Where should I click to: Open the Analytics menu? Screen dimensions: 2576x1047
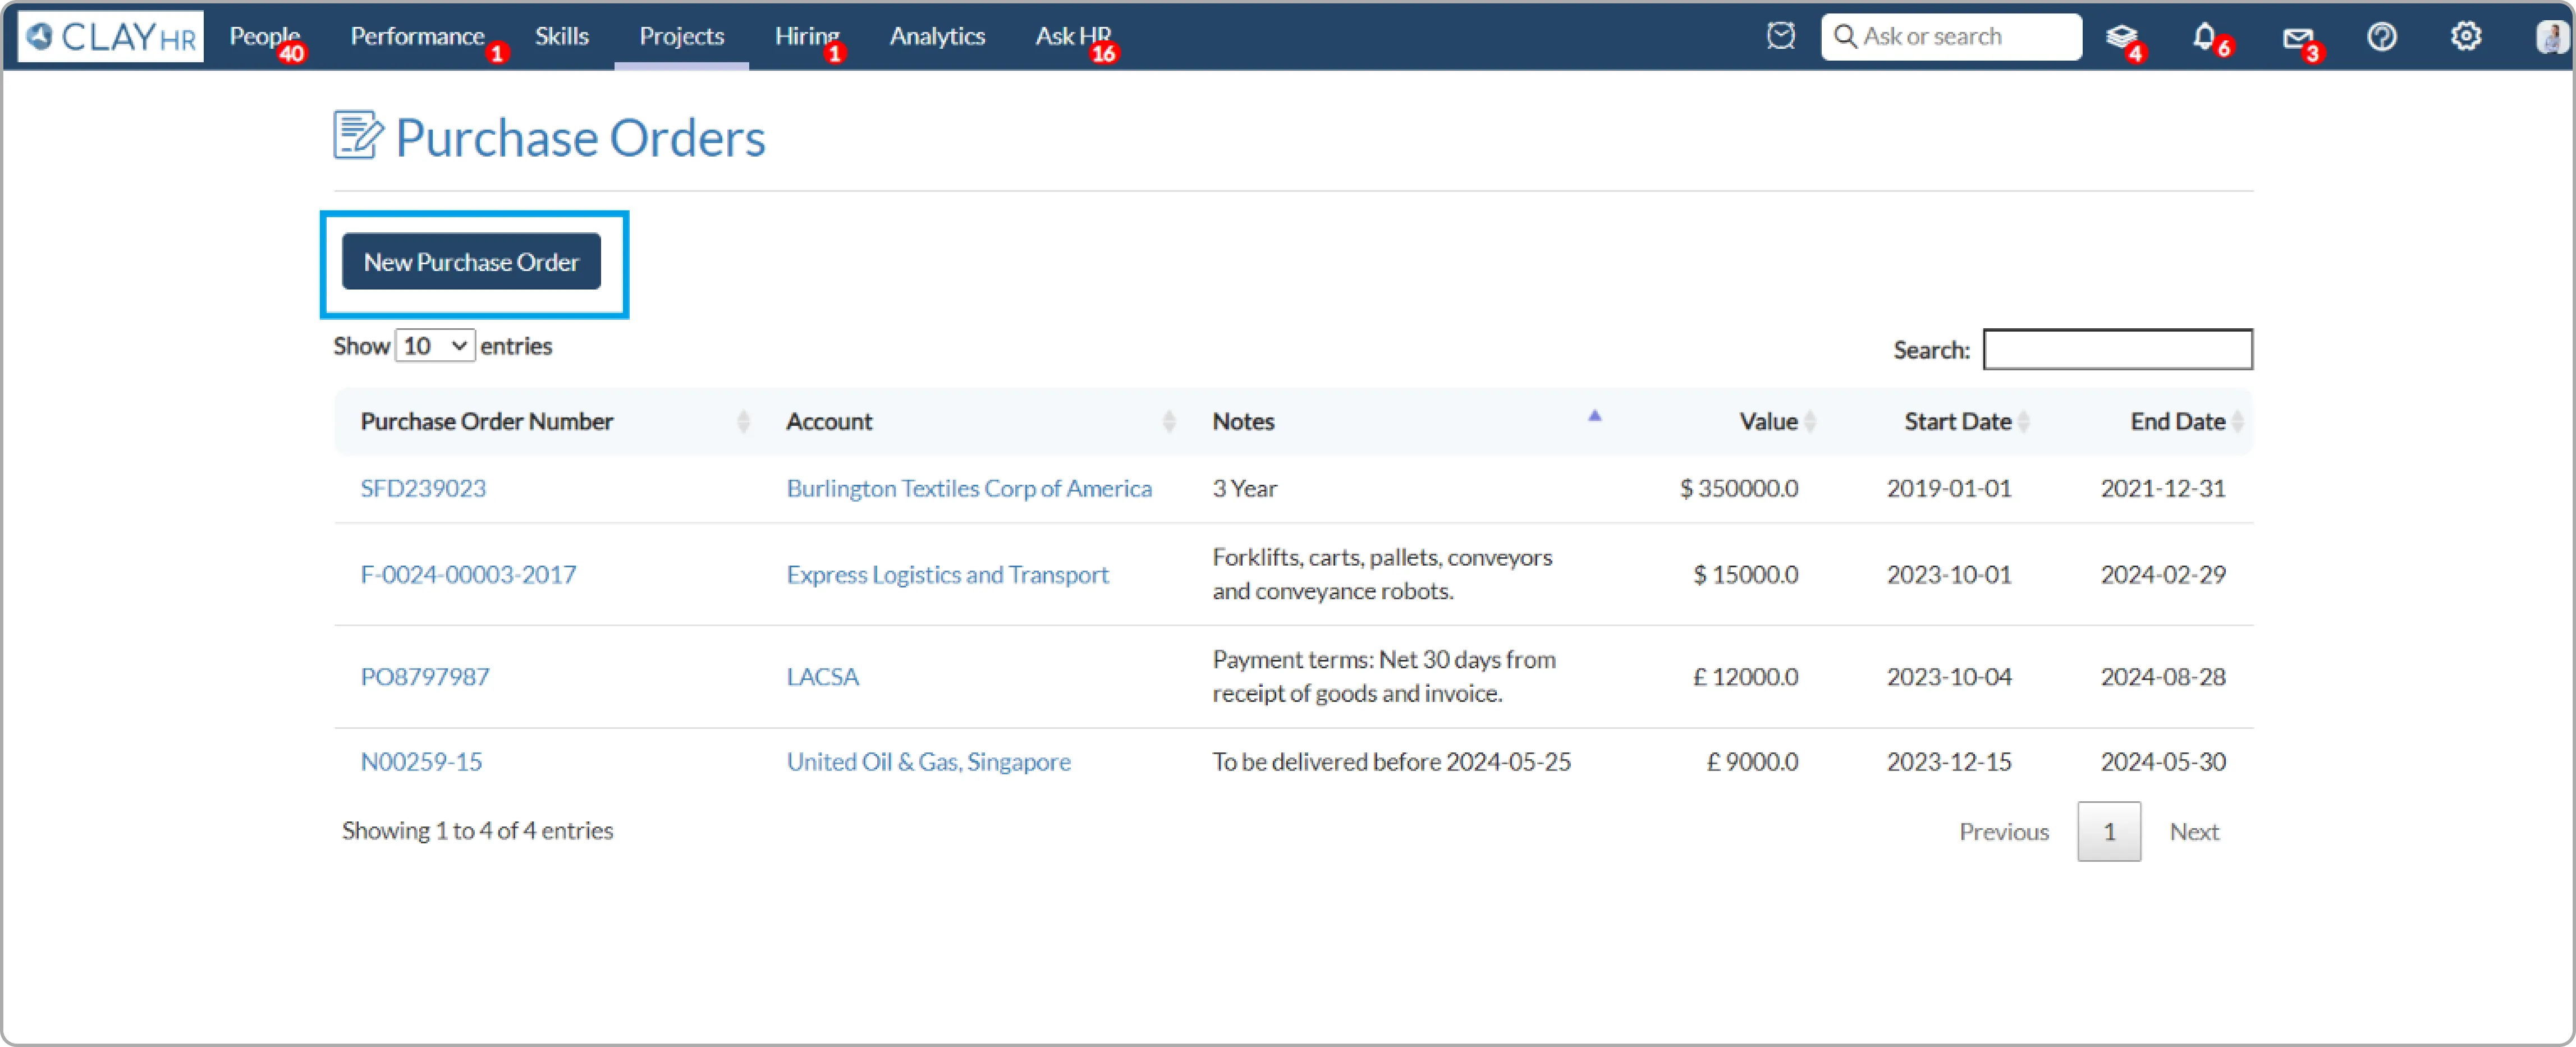pyautogui.click(x=937, y=37)
